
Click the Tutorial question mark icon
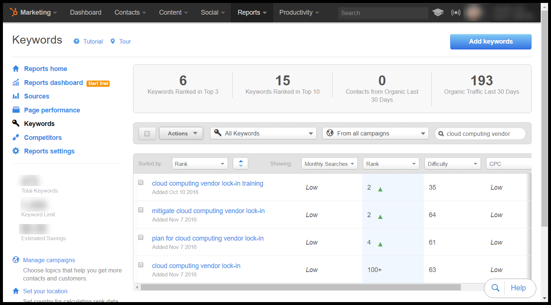tap(77, 41)
